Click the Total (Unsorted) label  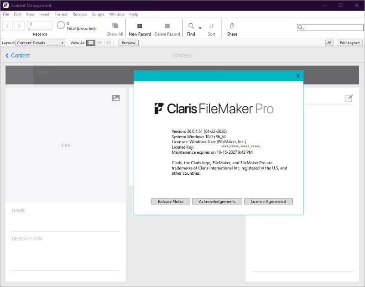click(x=81, y=29)
